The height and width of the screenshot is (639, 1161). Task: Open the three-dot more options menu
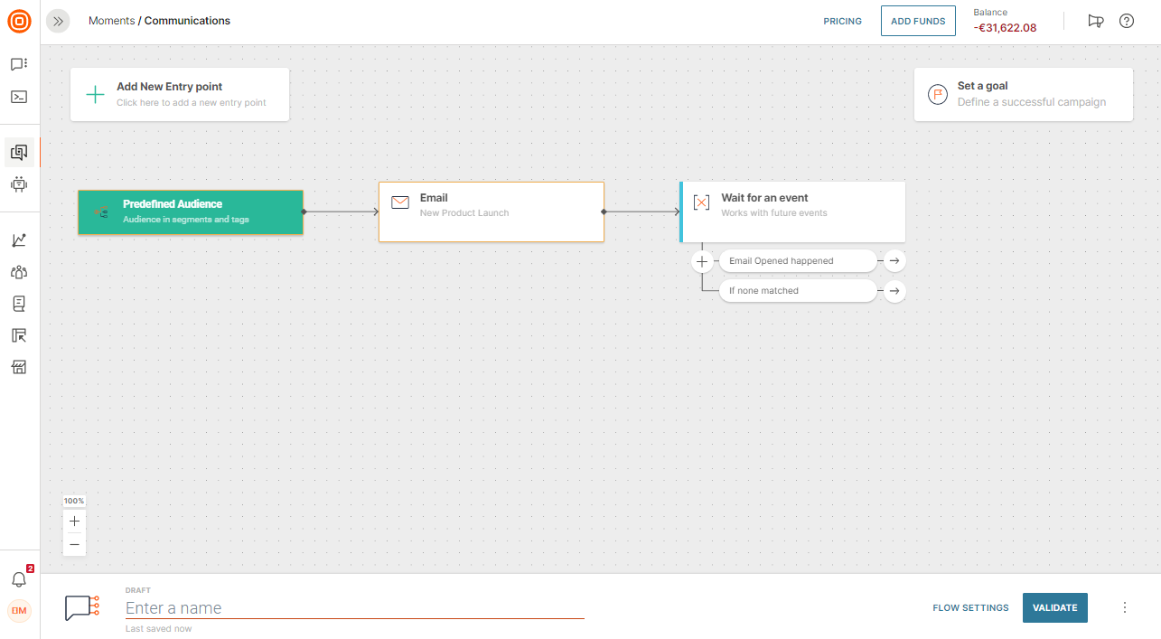1125,607
